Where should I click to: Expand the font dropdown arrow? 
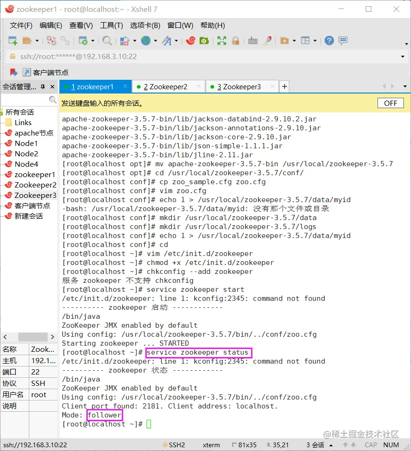(176, 41)
